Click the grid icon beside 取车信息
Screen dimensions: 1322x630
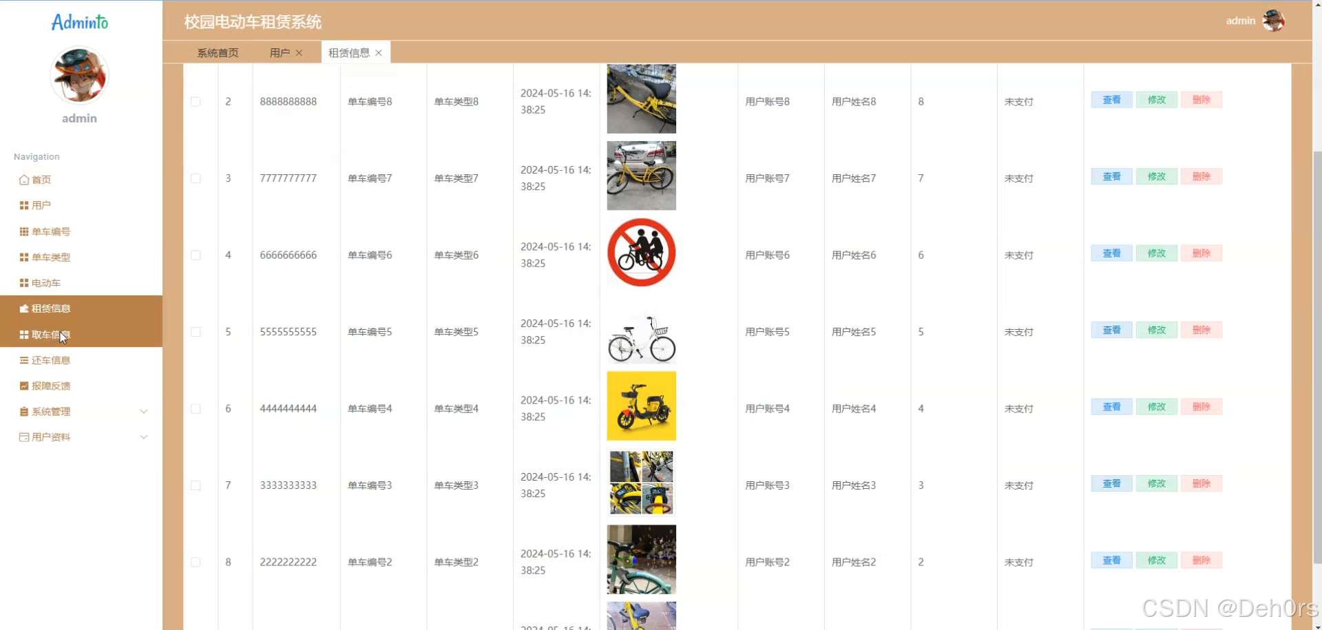pos(24,335)
